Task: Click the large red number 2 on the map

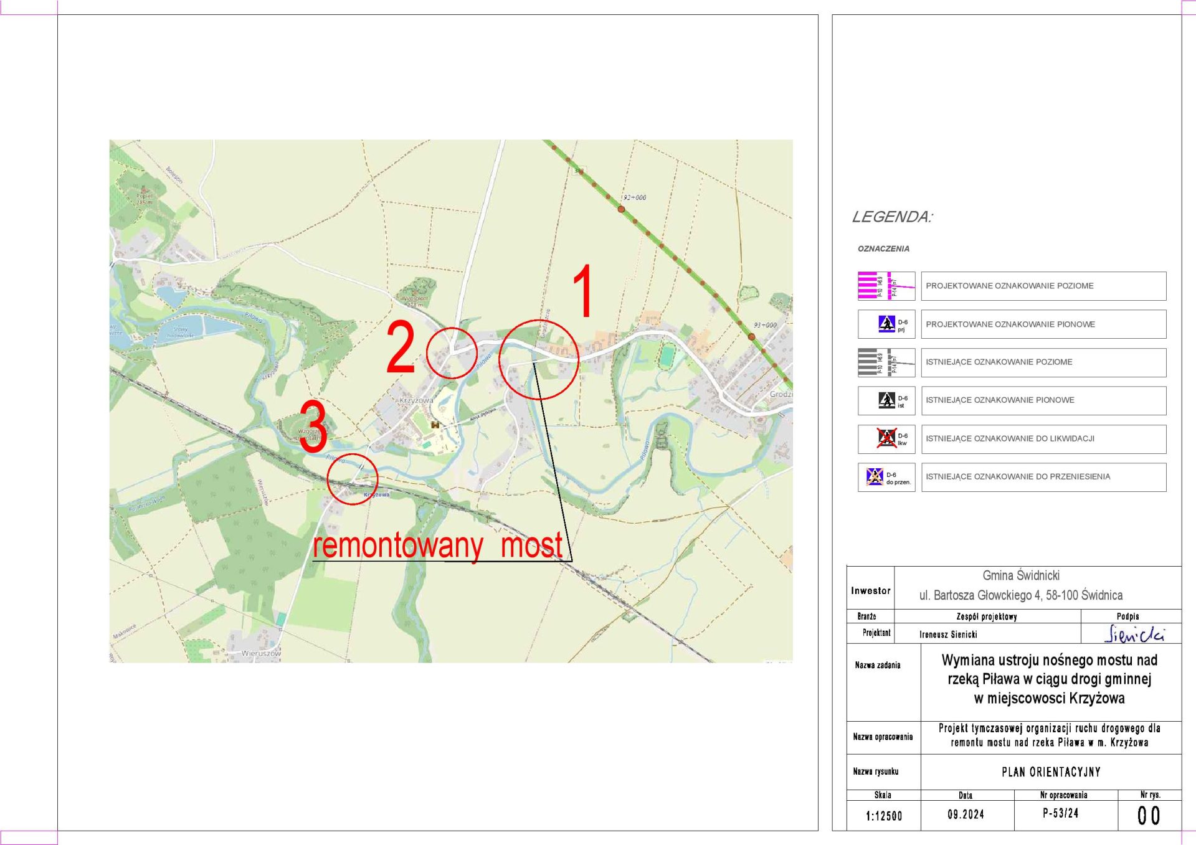Action: click(401, 347)
